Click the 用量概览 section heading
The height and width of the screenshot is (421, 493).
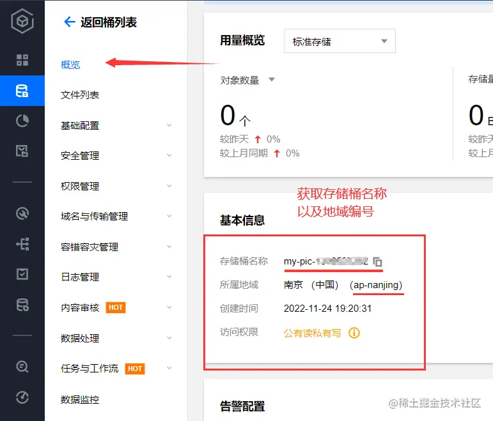pyautogui.click(x=242, y=40)
